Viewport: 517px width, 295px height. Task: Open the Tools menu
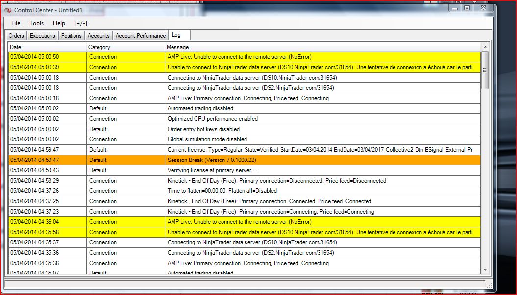pos(36,23)
